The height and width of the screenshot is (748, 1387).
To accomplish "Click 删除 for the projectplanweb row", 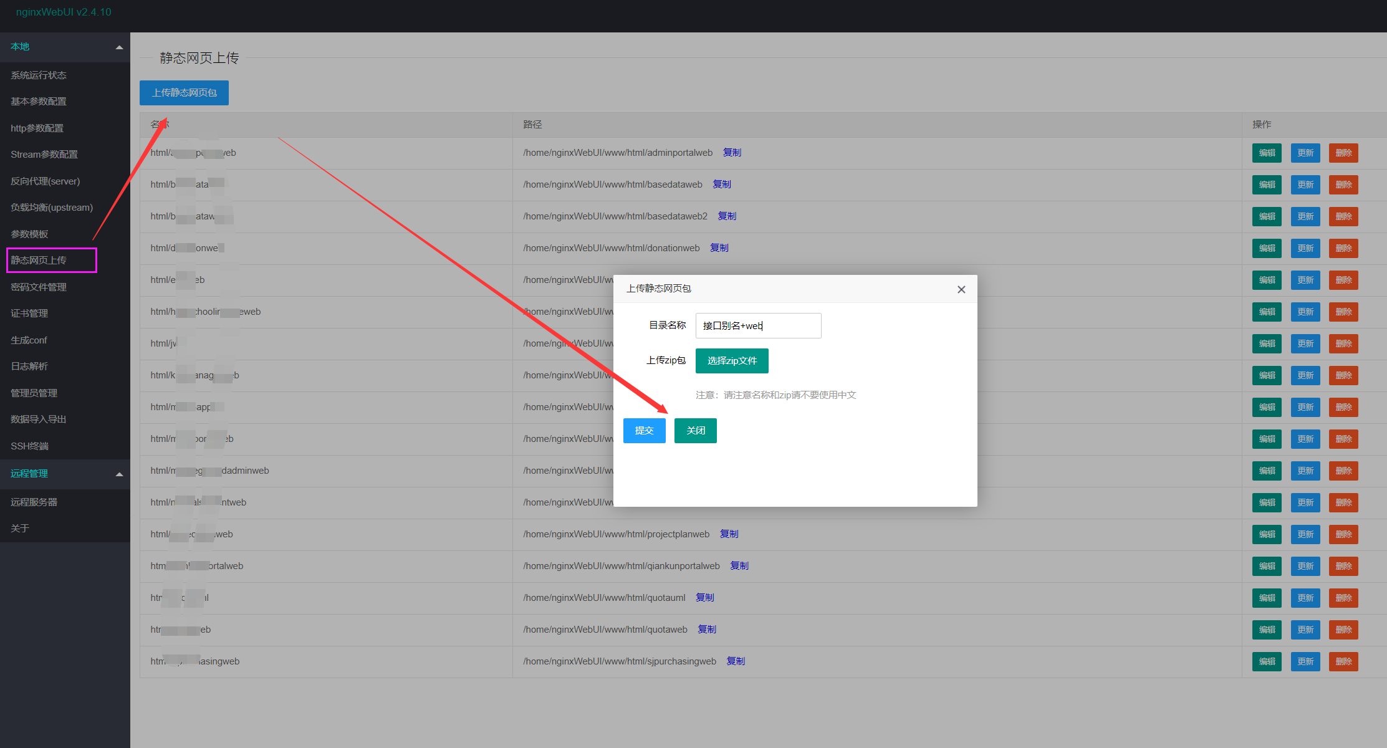I will point(1343,535).
